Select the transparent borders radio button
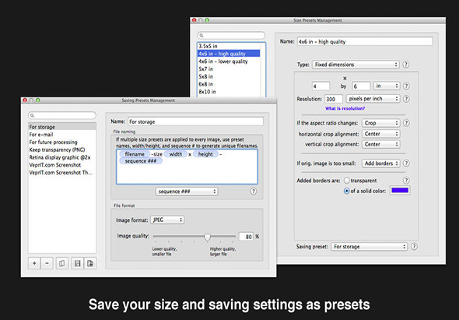The image size is (459, 320). coord(347,180)
